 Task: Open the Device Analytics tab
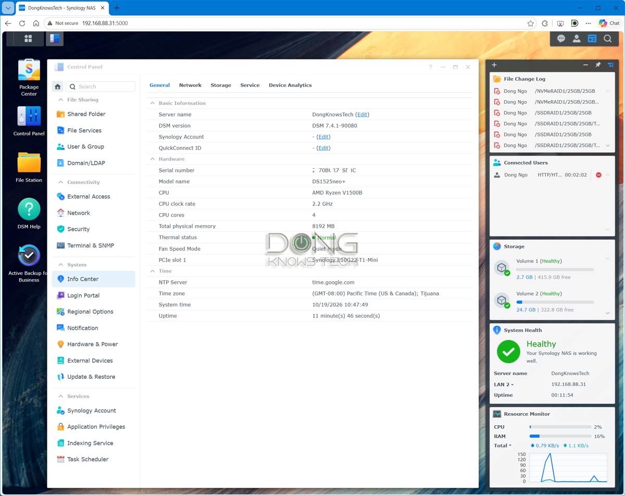point(290,85)
